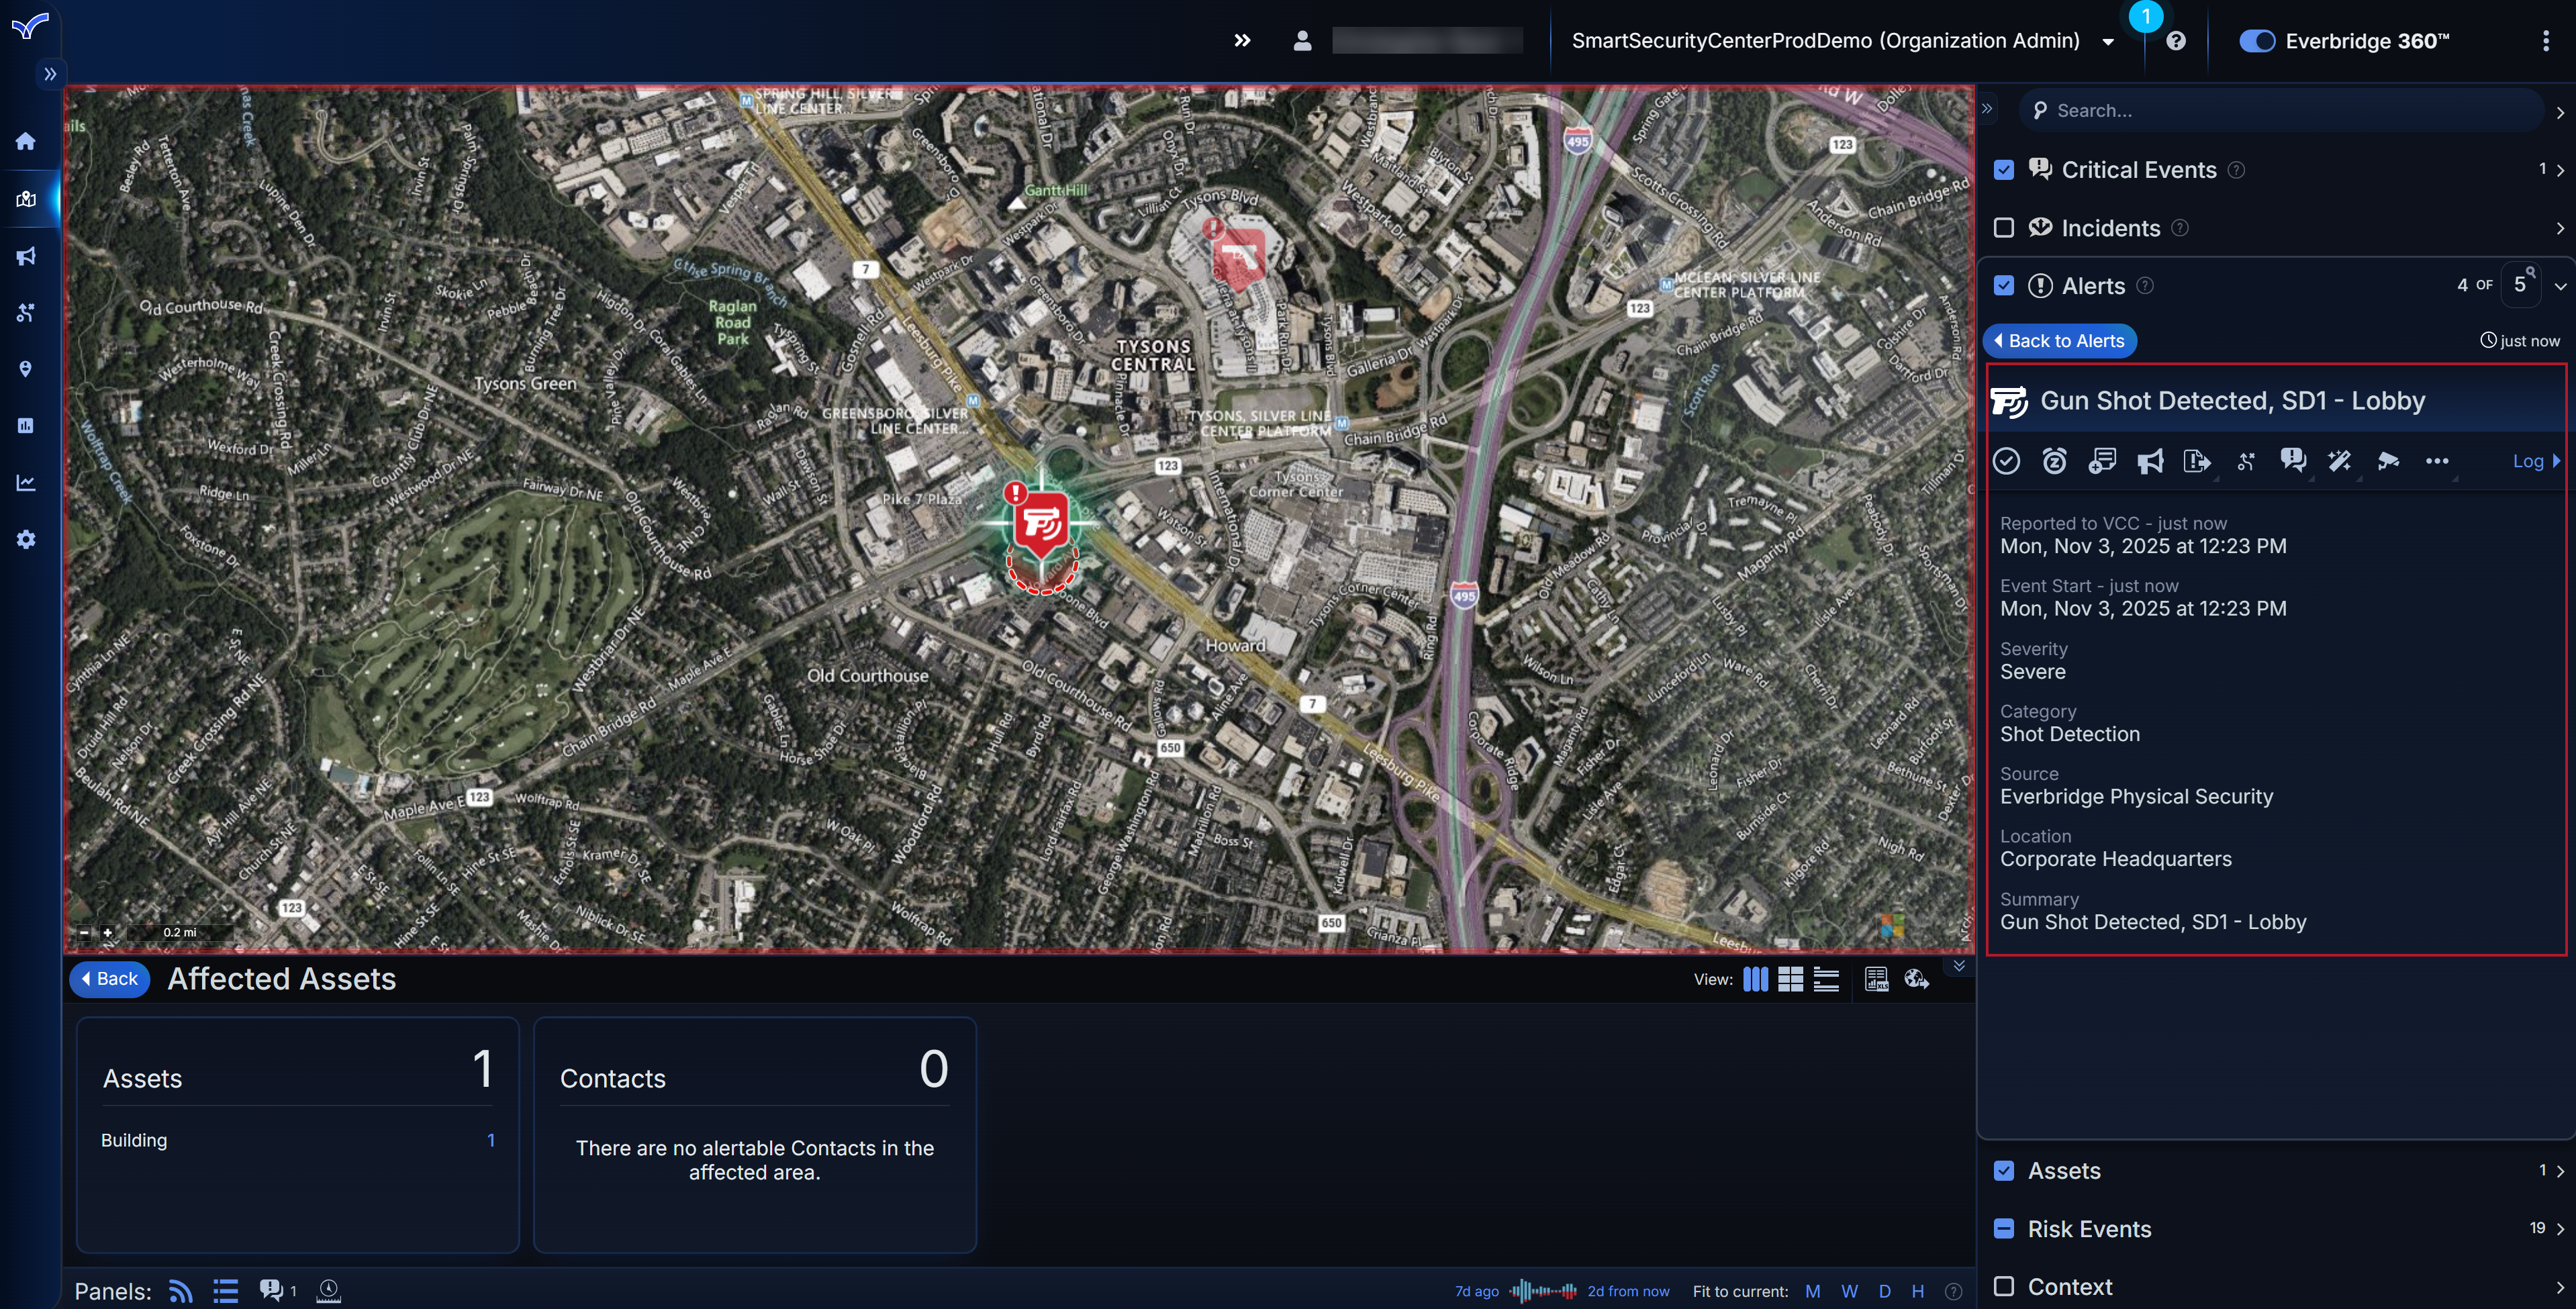This screenshot has height=1309, width=2576.
Task: Click the megaphone icon in alert toolbar
Action: click(x=2150, y=461)
